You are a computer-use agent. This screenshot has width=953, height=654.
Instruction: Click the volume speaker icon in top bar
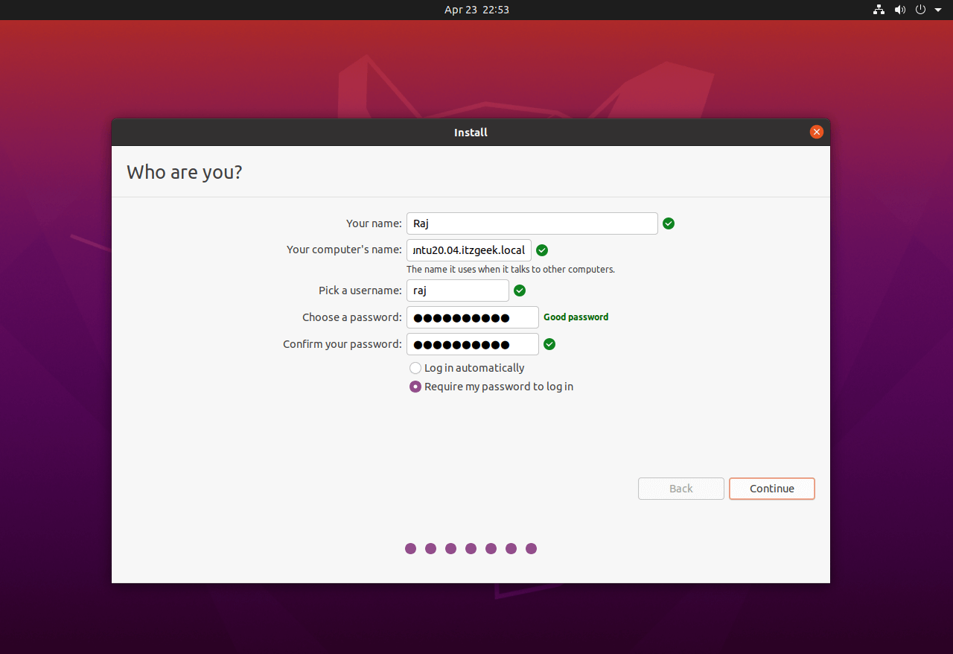[x=899, y=10]
